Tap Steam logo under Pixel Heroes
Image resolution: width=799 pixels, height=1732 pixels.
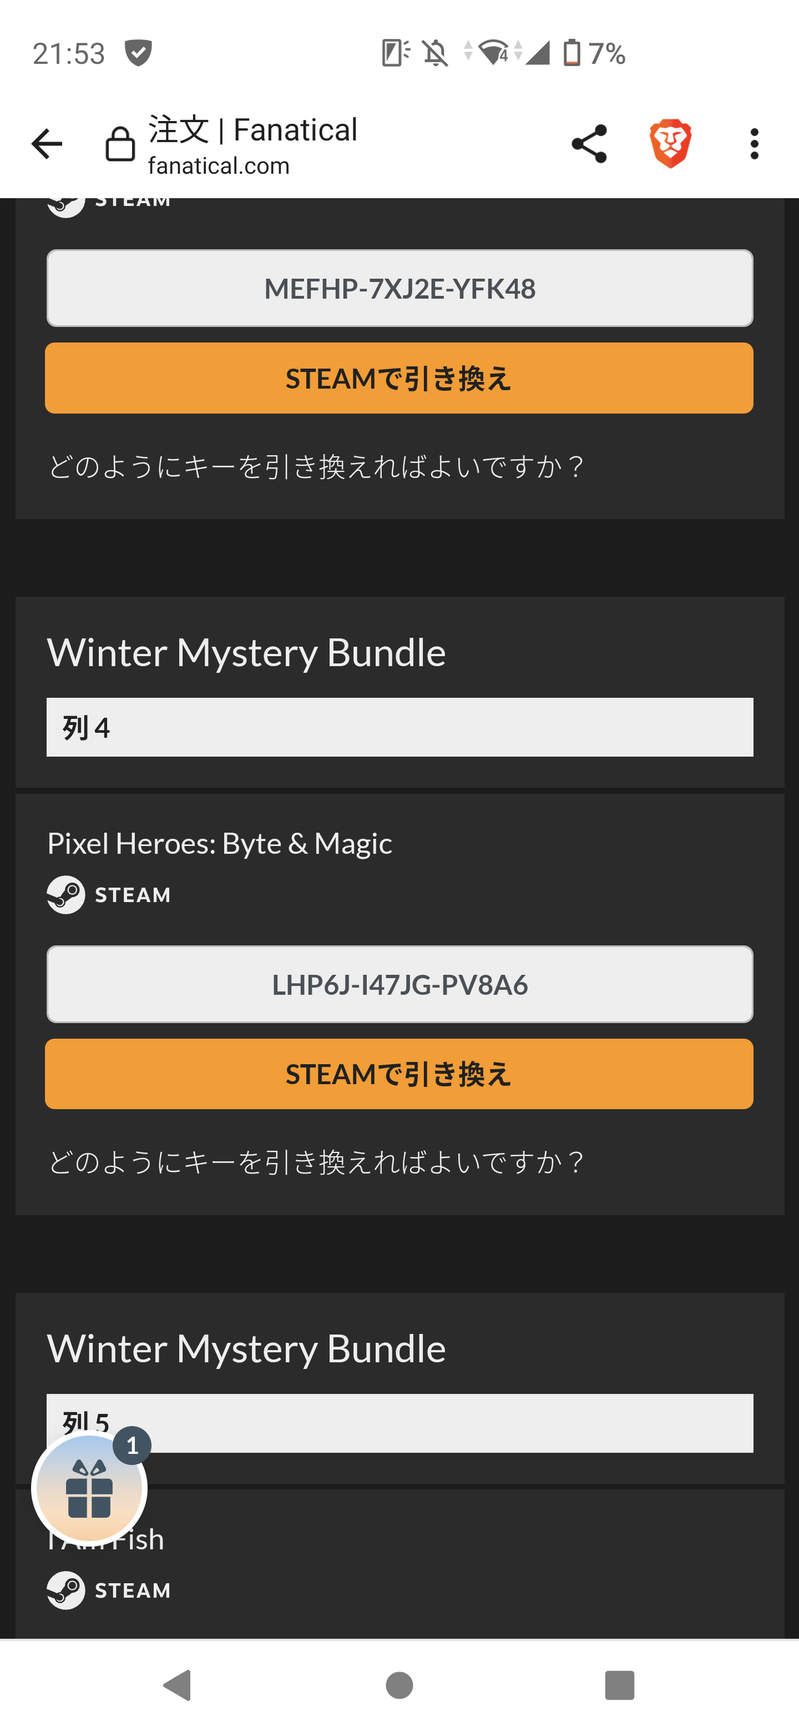[66, 895]
